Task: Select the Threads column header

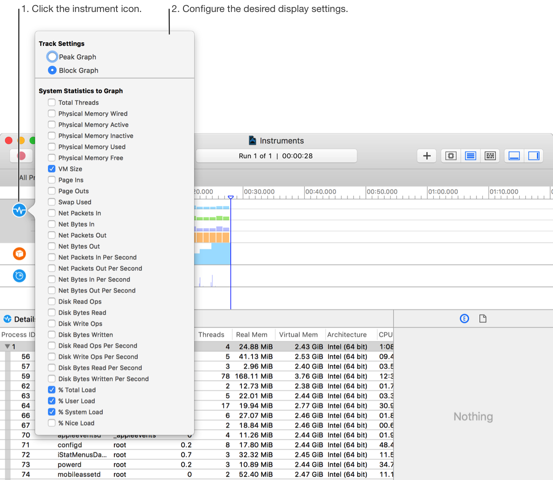Action: (x=213, y=334)
